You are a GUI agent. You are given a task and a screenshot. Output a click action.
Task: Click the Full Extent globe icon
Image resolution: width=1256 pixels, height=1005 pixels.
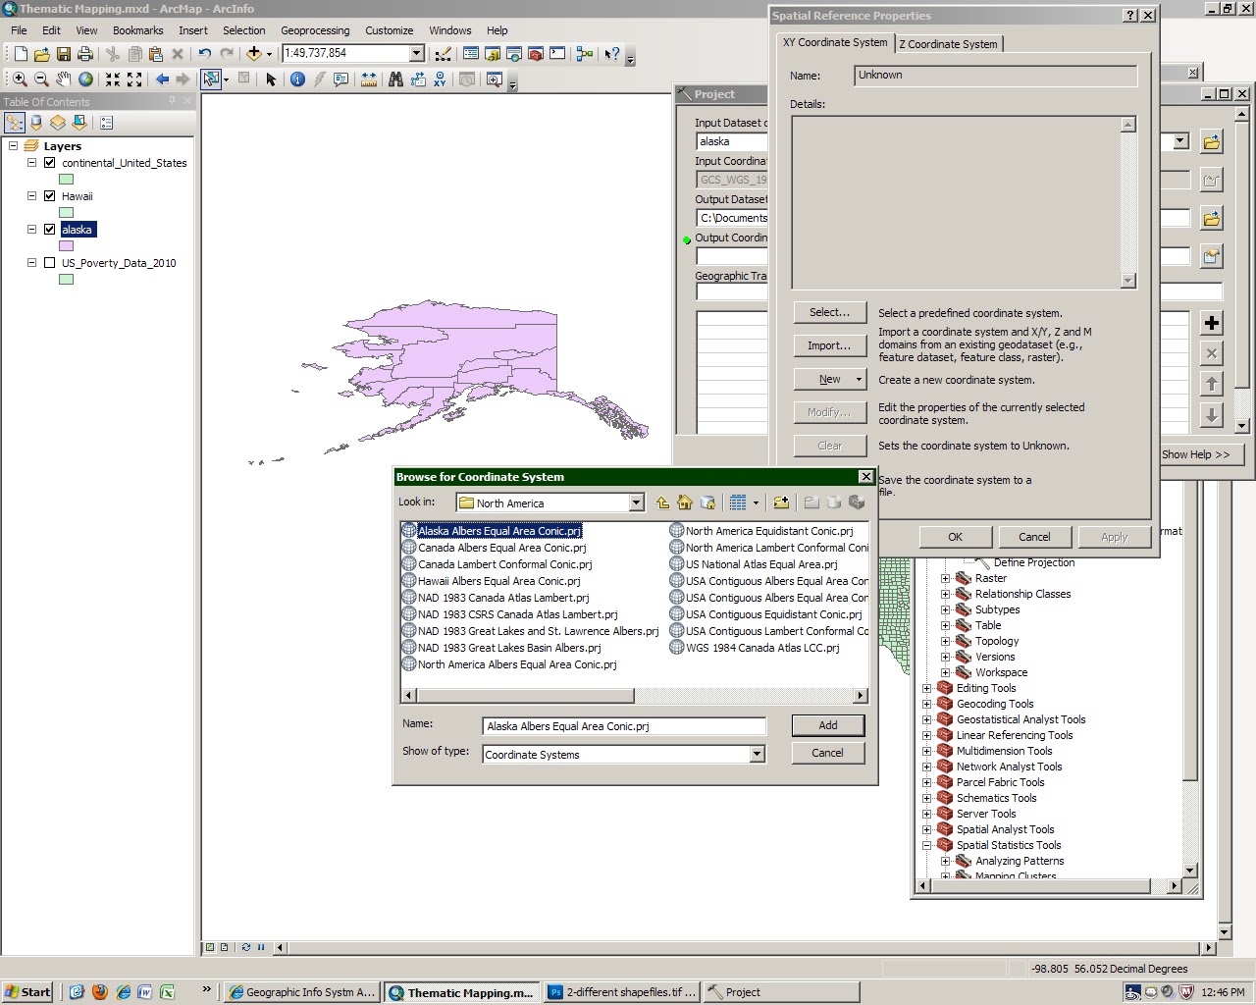(x=85, y=79)
